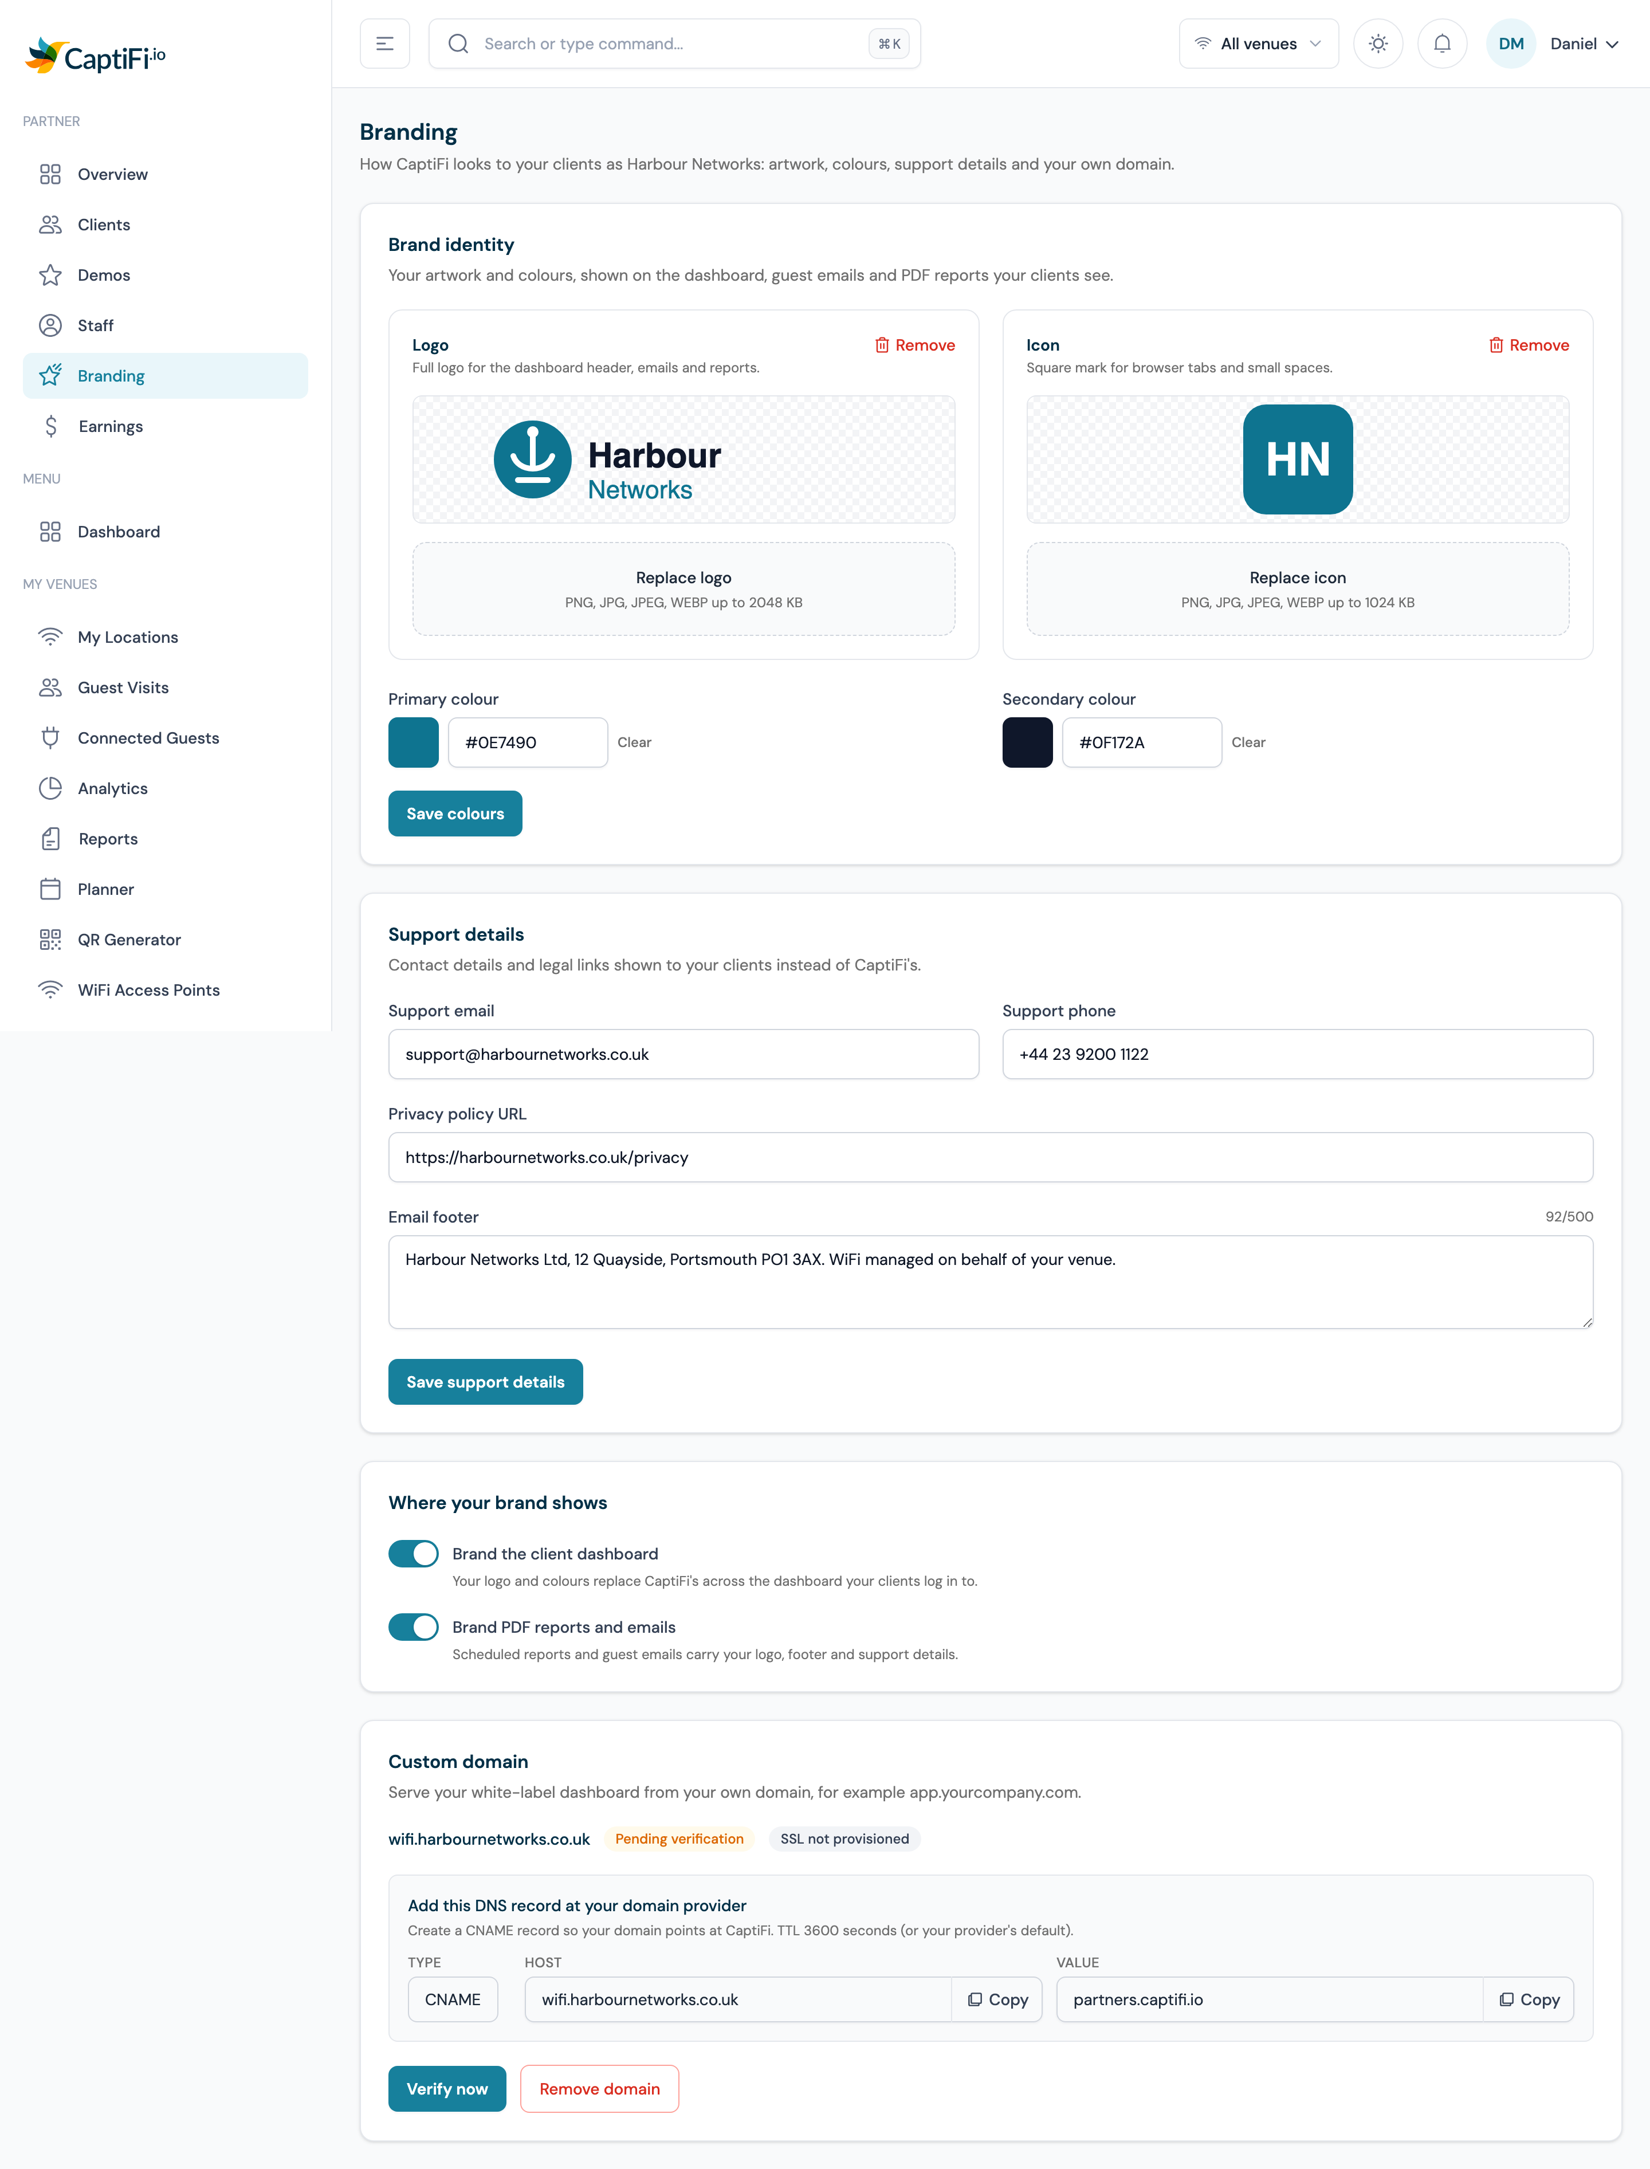Viewport: 1650px width, 2169px height.
Task: Open the Clients page
Action: click(x=165, y=225)
